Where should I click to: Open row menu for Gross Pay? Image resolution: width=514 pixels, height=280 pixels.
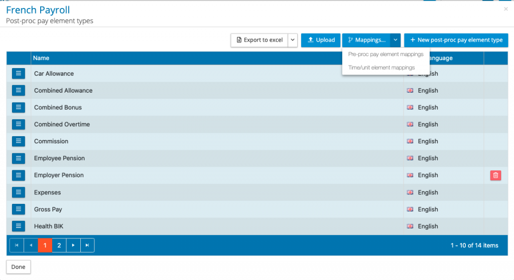coord(18,209)
